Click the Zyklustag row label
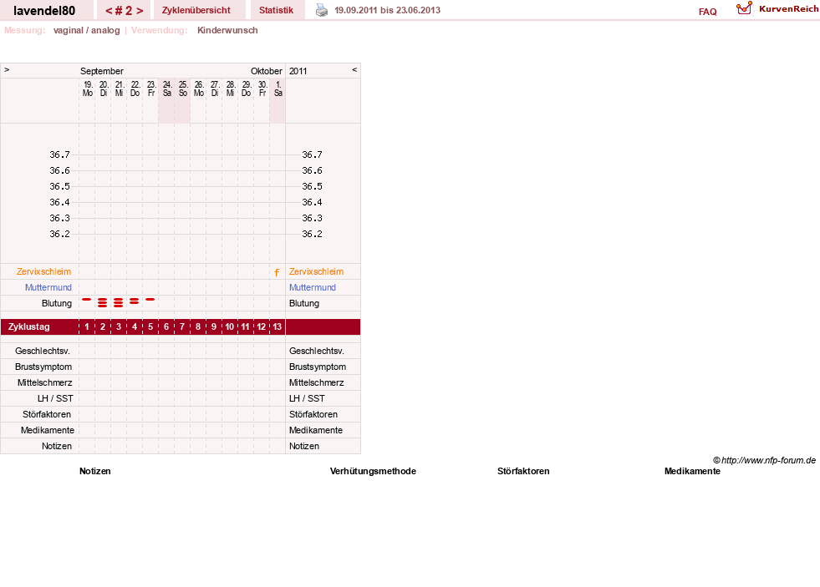820x587 pixels. point(28,327)
